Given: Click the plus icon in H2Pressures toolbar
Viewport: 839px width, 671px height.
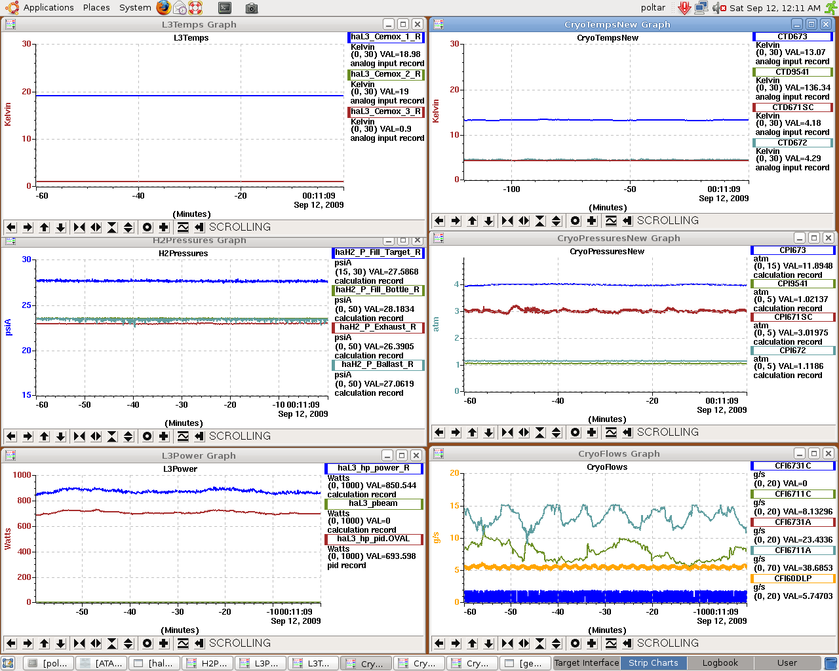Looking at the screenshot, I should (164, 436).
